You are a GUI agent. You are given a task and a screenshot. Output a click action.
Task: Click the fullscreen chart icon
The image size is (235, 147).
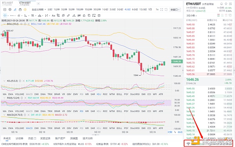[x=161, y=9]
